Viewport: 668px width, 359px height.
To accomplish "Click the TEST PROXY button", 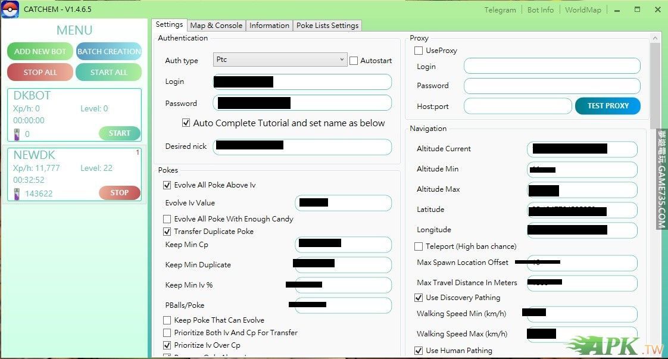I will [x=608, y=106].
